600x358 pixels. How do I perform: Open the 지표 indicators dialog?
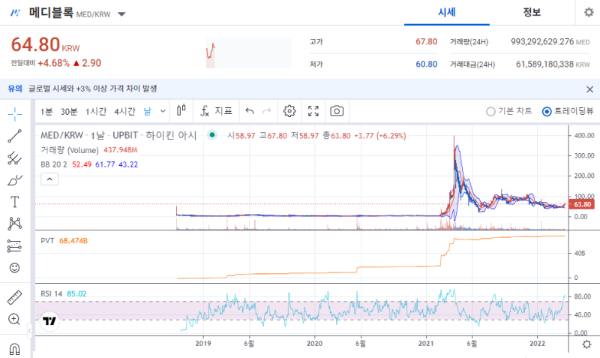point(216,111)
